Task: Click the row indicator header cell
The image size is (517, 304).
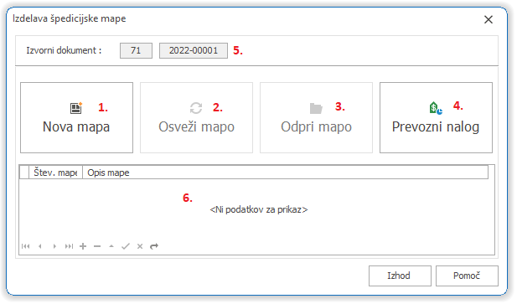Action: tap(24, 173)
